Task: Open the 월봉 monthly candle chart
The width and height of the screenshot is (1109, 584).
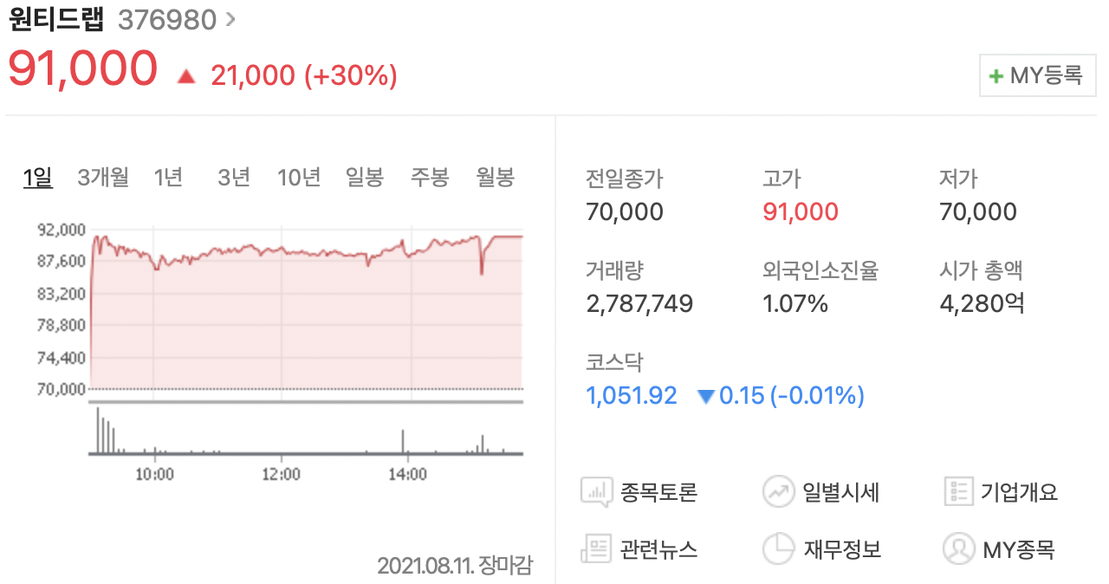Action: pyautogui.click(x=494, y=177)
